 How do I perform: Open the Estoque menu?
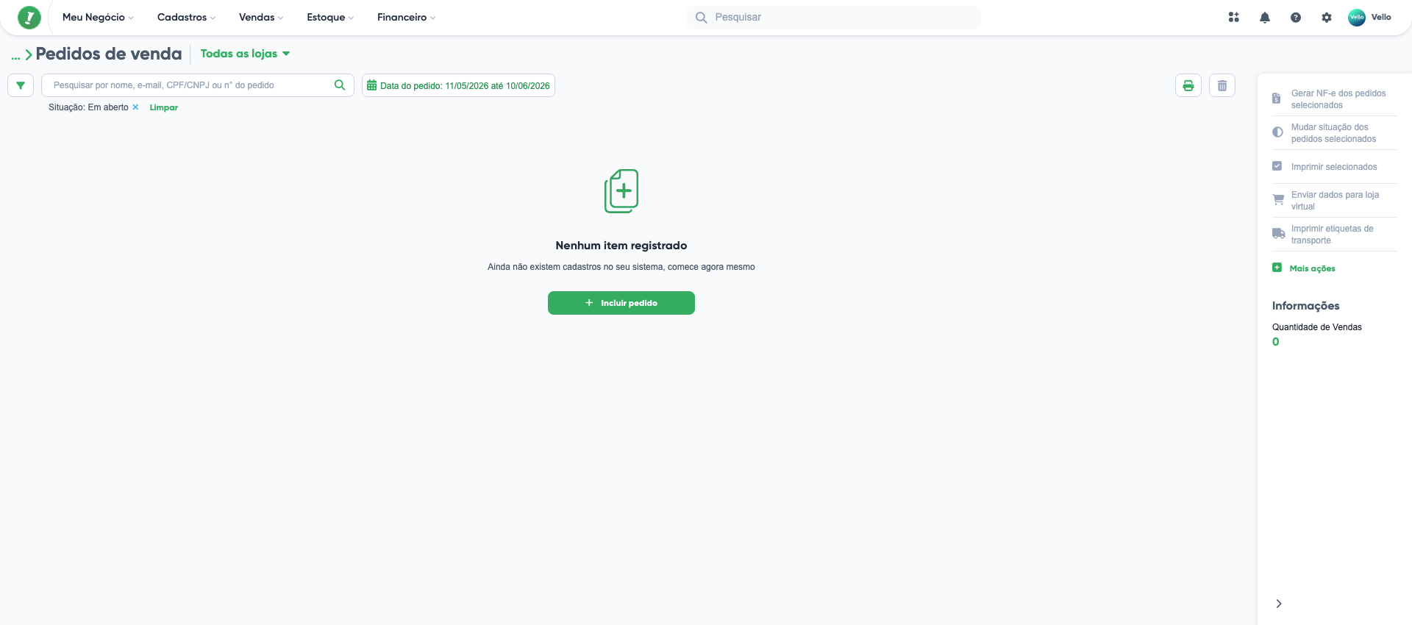click(330, 17)
